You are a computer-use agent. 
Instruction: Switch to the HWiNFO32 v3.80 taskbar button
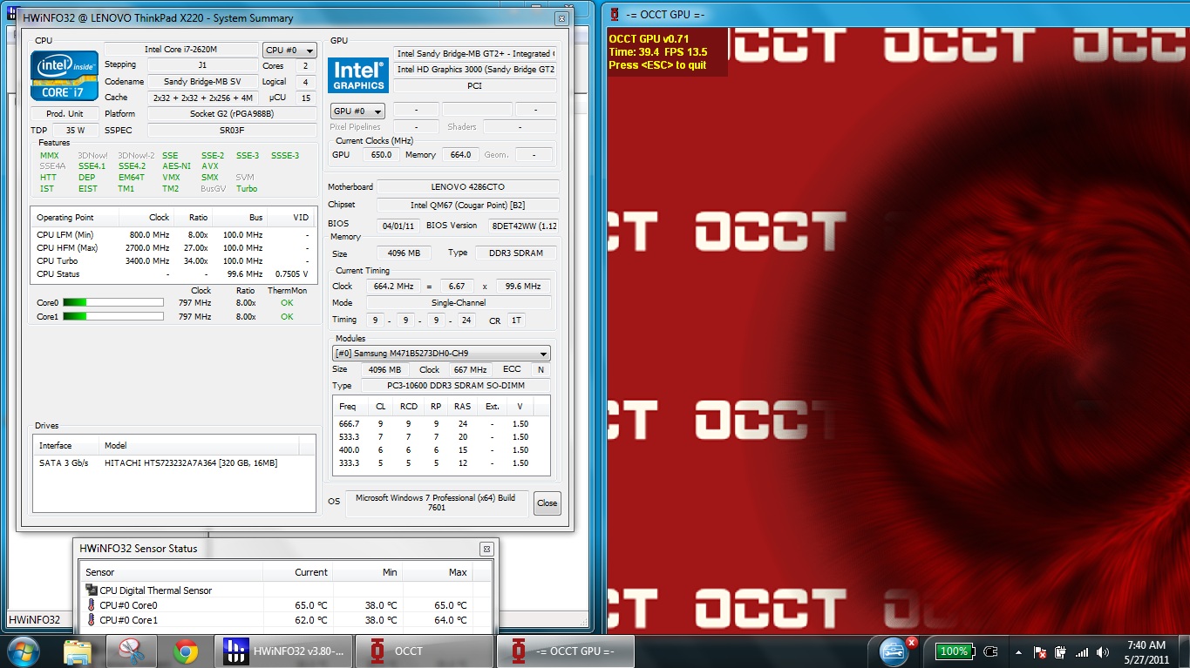pos(284,651)
